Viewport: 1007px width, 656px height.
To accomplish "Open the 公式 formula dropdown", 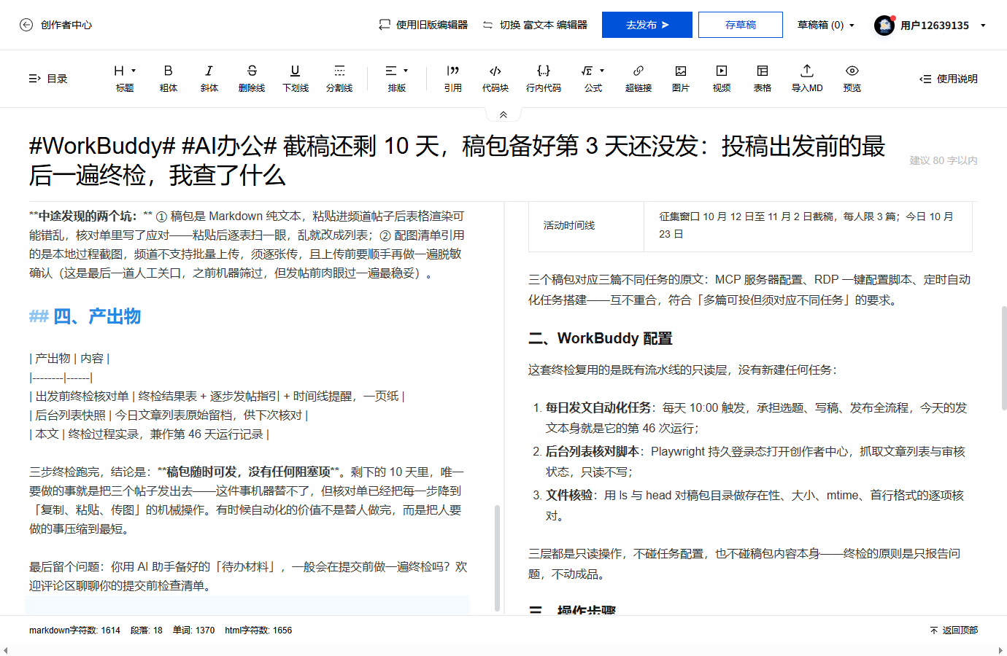I will tap(593, 79).
